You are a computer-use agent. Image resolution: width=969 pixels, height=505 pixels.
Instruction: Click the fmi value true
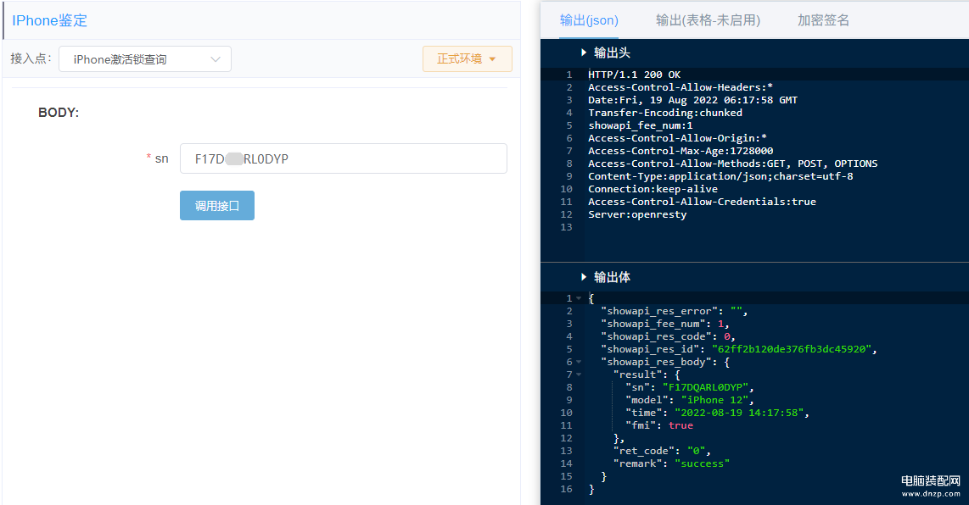(681, 425)
